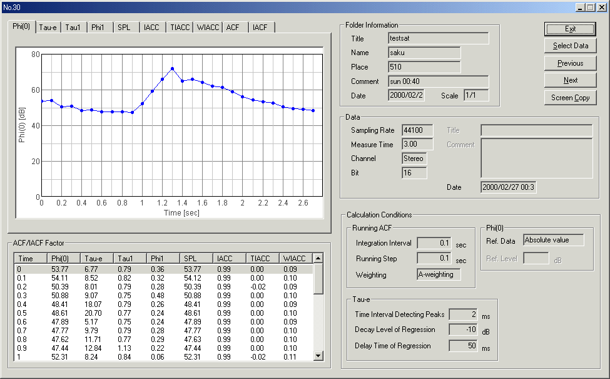Switch to the Tau-e tab
The height and width of the screenshot is (379, 610).
[x=49, y=28]
